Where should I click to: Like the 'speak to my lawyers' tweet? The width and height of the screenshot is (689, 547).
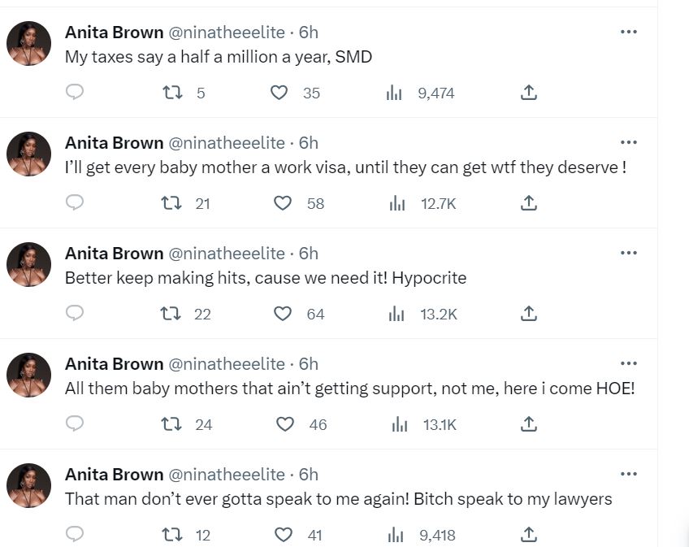(284, 535)
